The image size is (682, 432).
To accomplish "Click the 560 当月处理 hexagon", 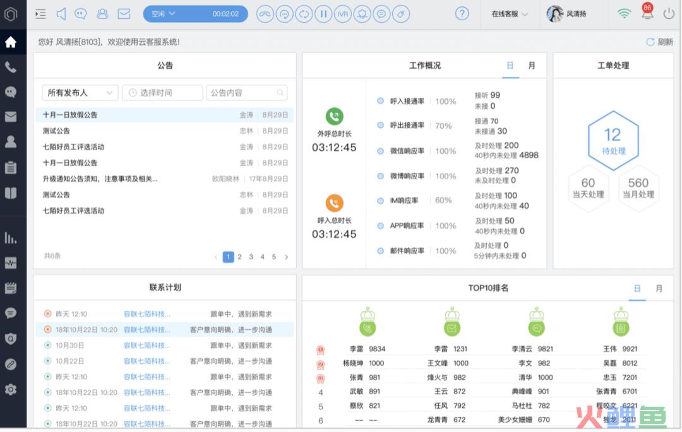I will (x=638, y=187).
